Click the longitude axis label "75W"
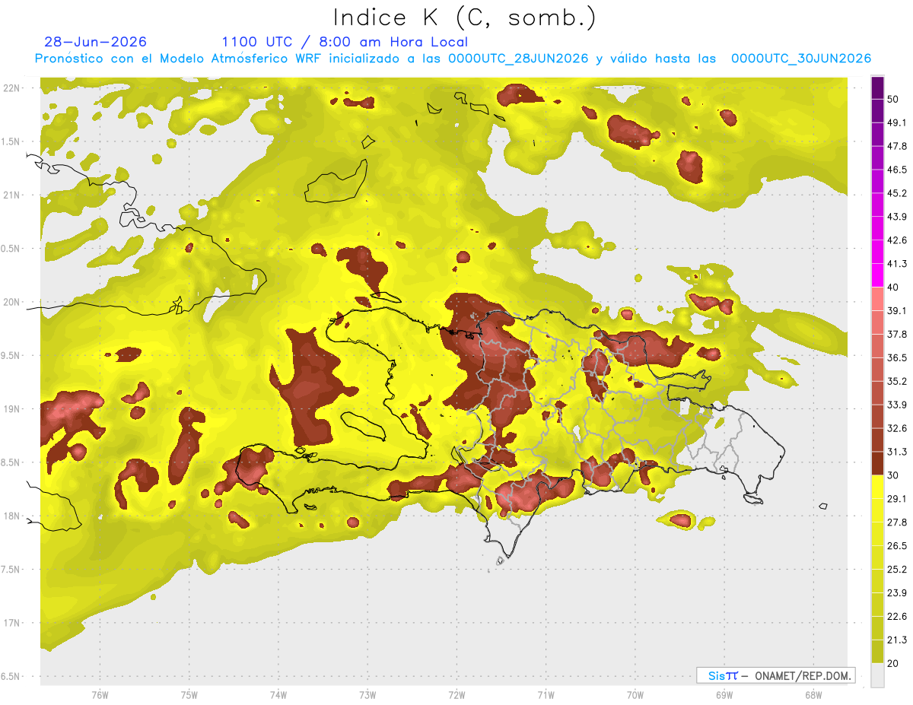Image resolution: width=913 pixels, height=705 pixels. [x=189, y=695]
